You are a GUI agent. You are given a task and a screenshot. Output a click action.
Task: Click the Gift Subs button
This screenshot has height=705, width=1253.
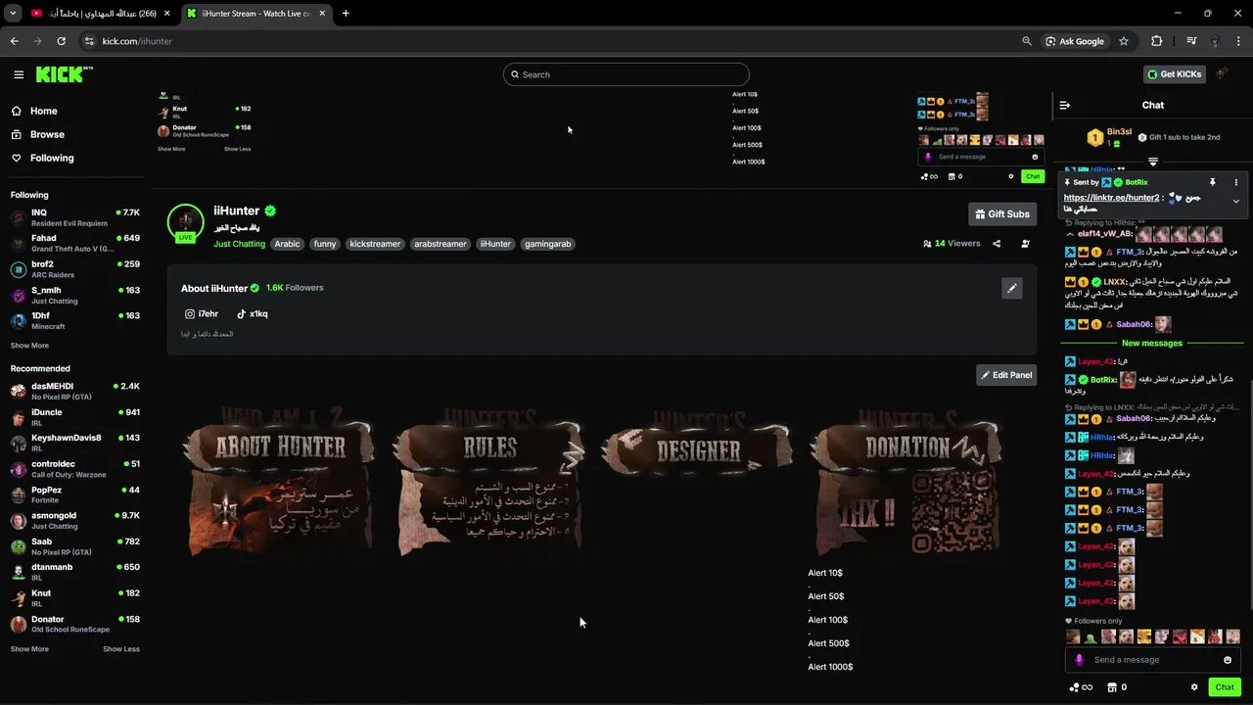pos(1002,213)
